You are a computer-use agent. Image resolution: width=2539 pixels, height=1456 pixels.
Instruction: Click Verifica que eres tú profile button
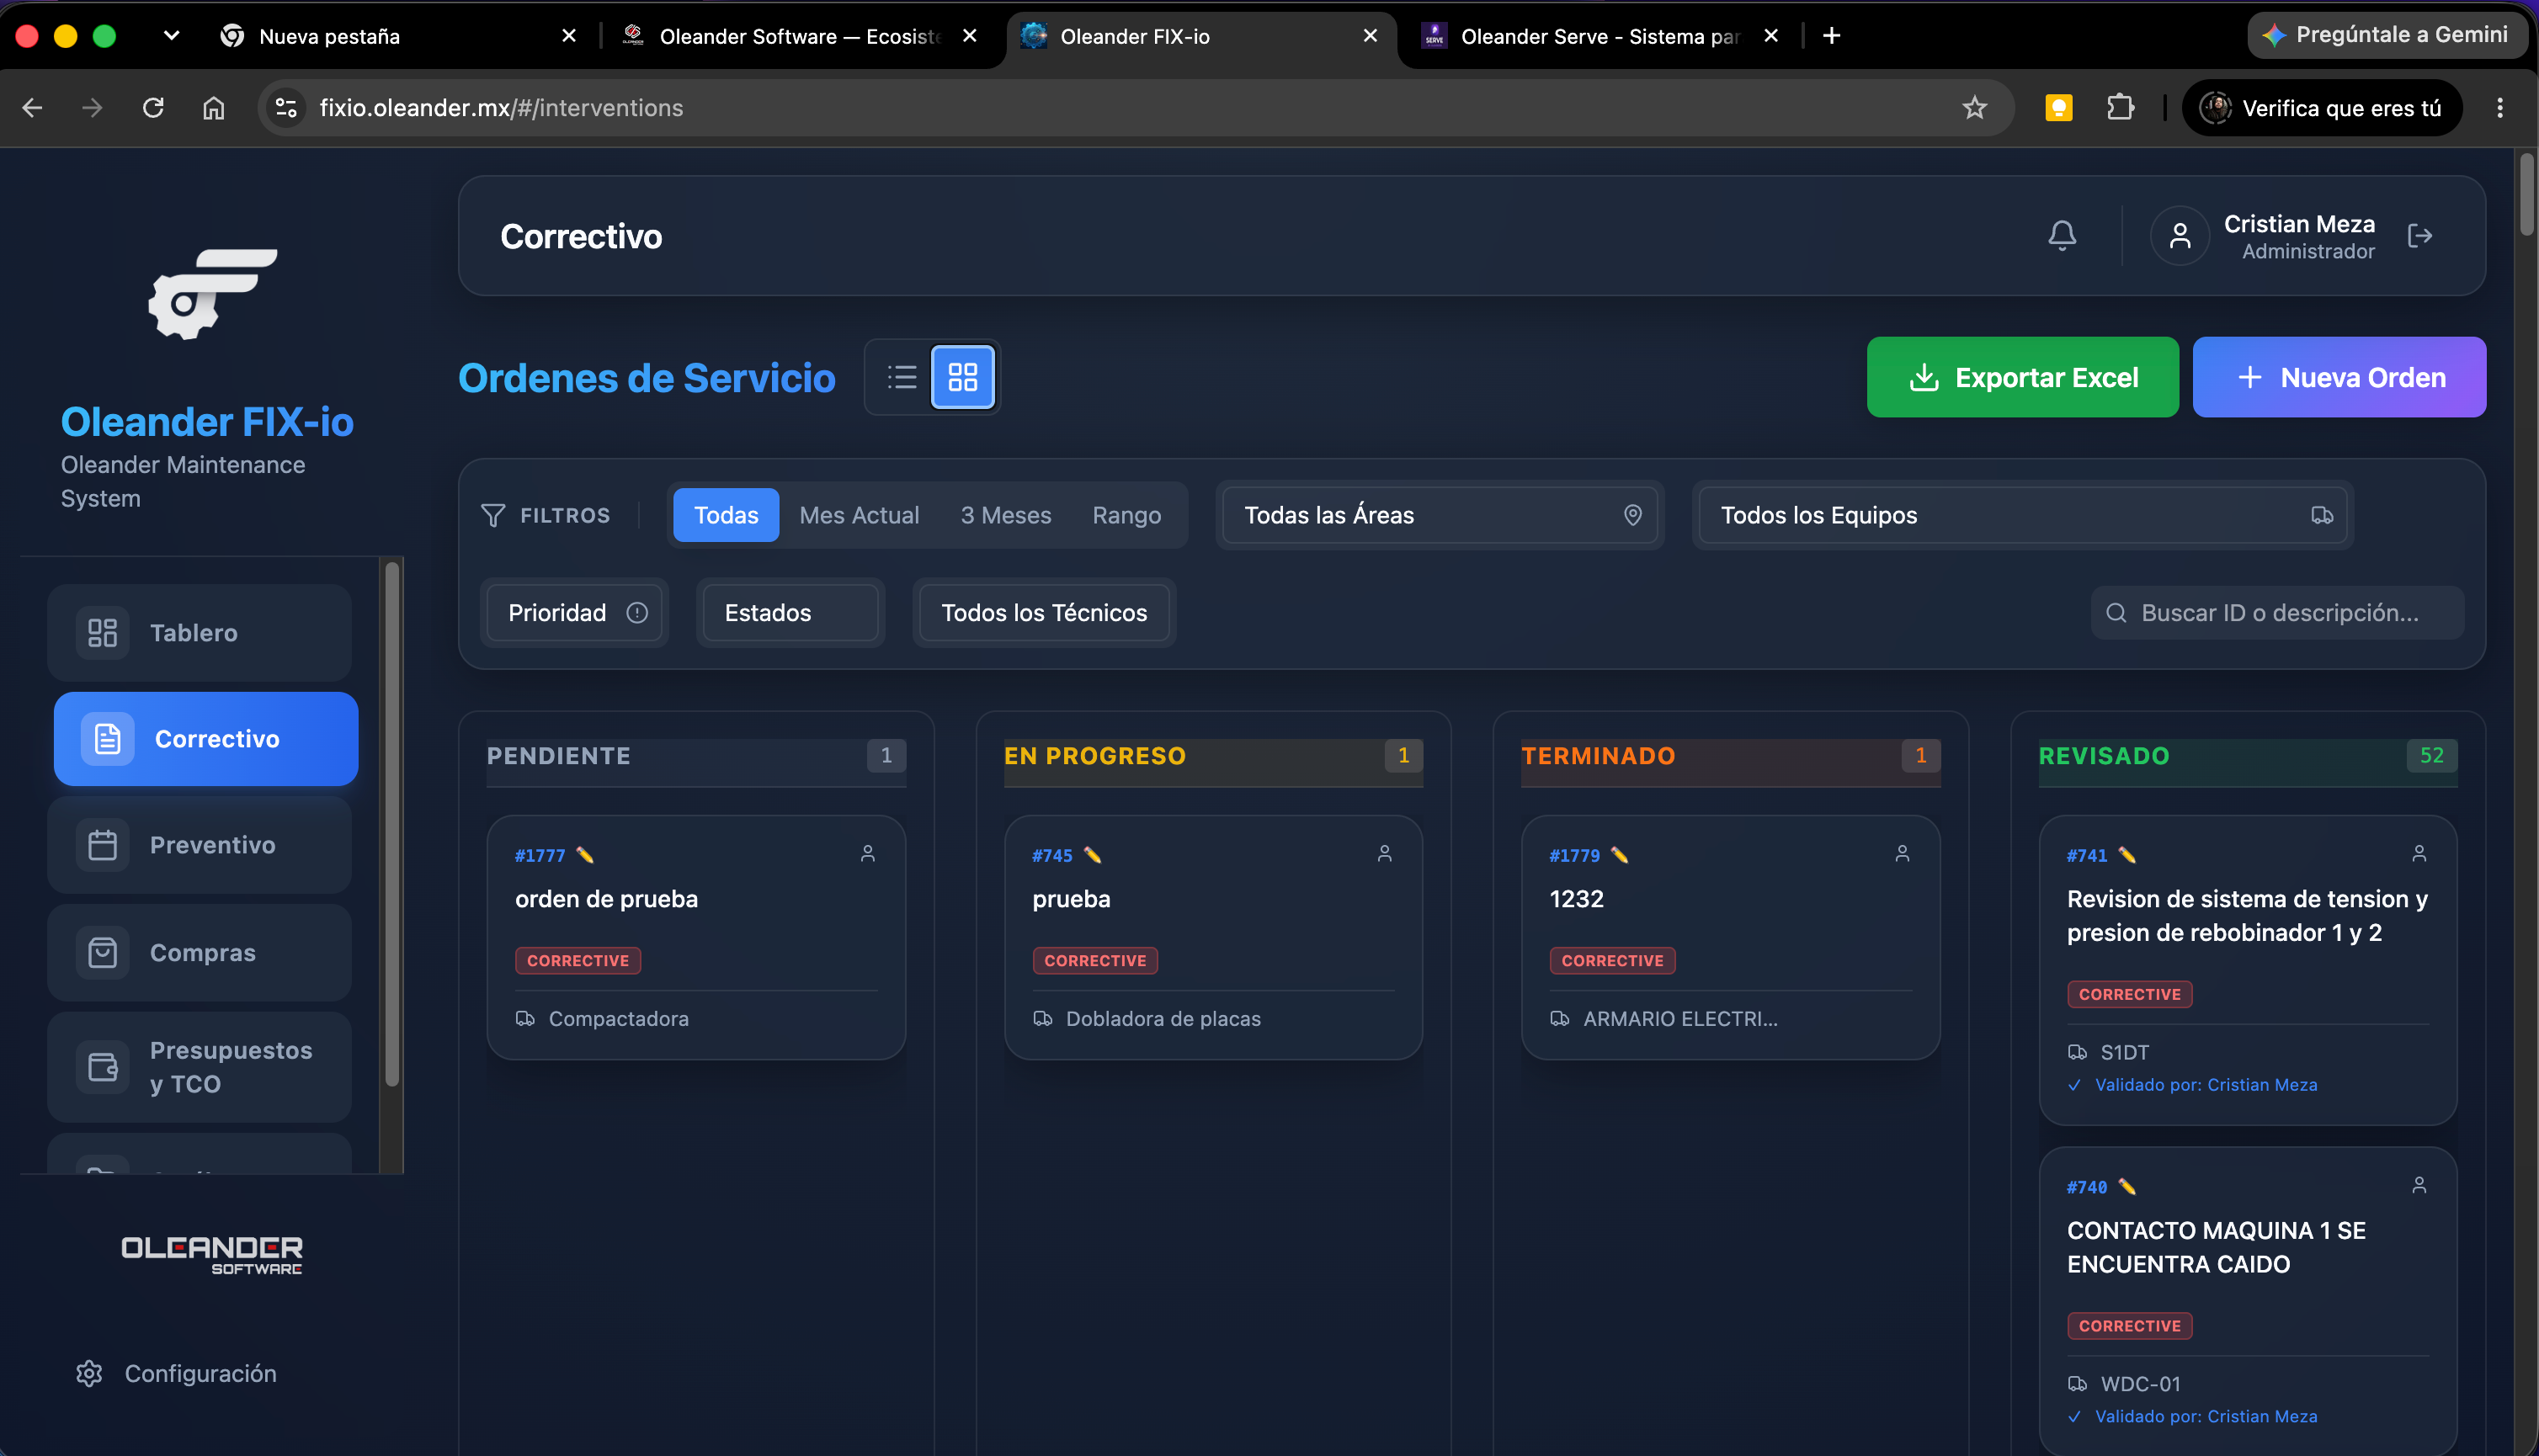[x=2321, y=108]
